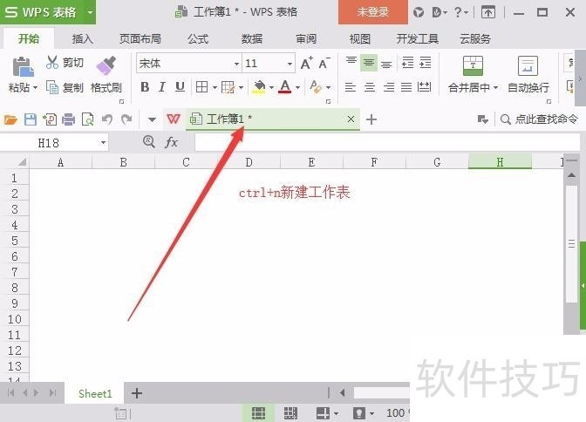The width and height of the screenshot is (586, 422).
Task: Open the font size 11 dropdown
Action: click(x=290, y=64)
